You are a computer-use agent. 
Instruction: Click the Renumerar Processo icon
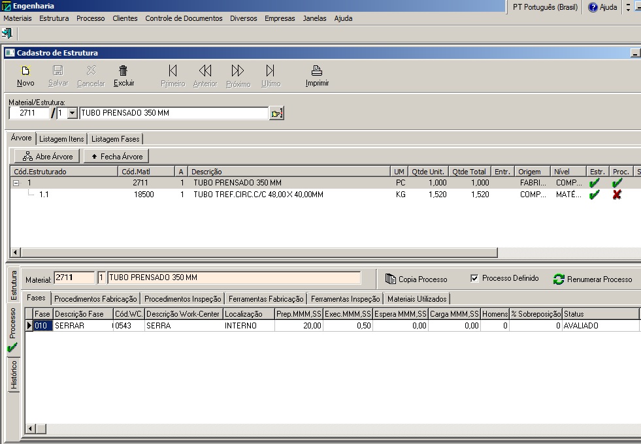tap(559, 279)
